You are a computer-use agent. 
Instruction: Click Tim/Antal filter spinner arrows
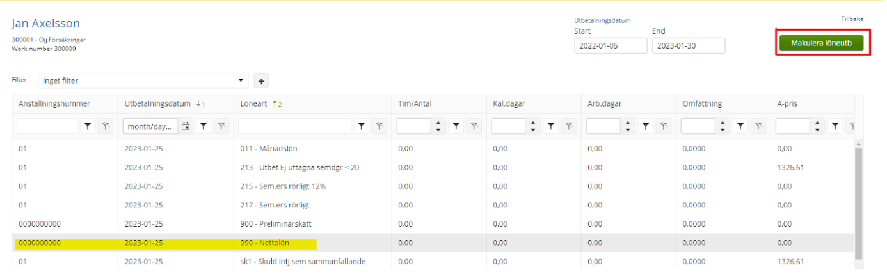438,126
